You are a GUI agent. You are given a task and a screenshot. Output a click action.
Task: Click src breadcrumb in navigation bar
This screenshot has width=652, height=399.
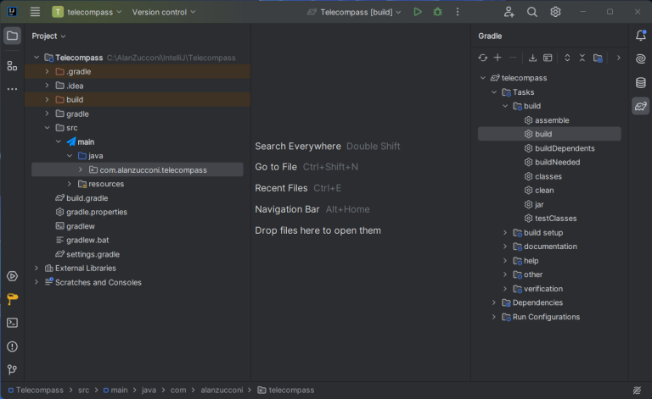coord(83,390)
